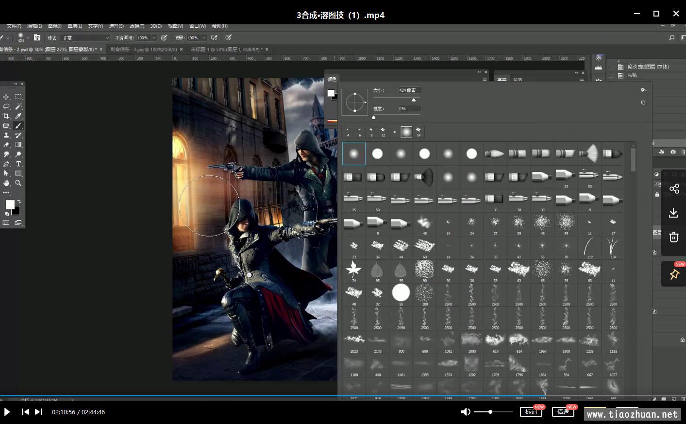
Task: Select the Rectangular Marquee tool
Action: tap(18, 97)
